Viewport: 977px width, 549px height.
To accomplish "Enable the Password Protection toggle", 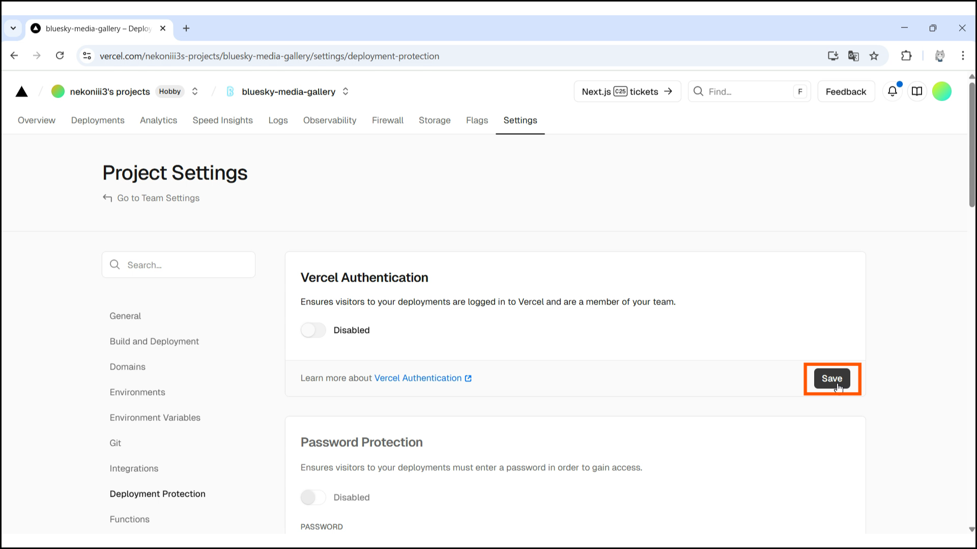I will click(313, 497).
